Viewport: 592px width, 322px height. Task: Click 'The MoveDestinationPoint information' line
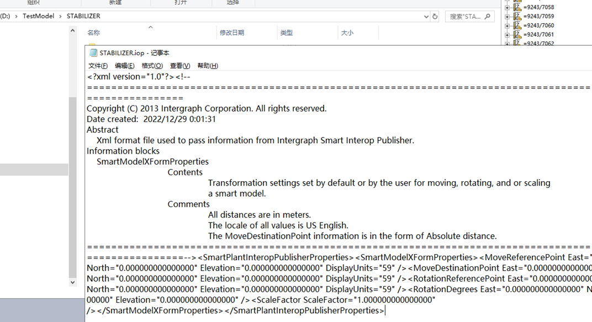(352, 236)
